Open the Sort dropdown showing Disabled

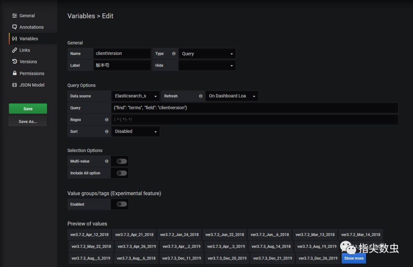click(135, 131)
